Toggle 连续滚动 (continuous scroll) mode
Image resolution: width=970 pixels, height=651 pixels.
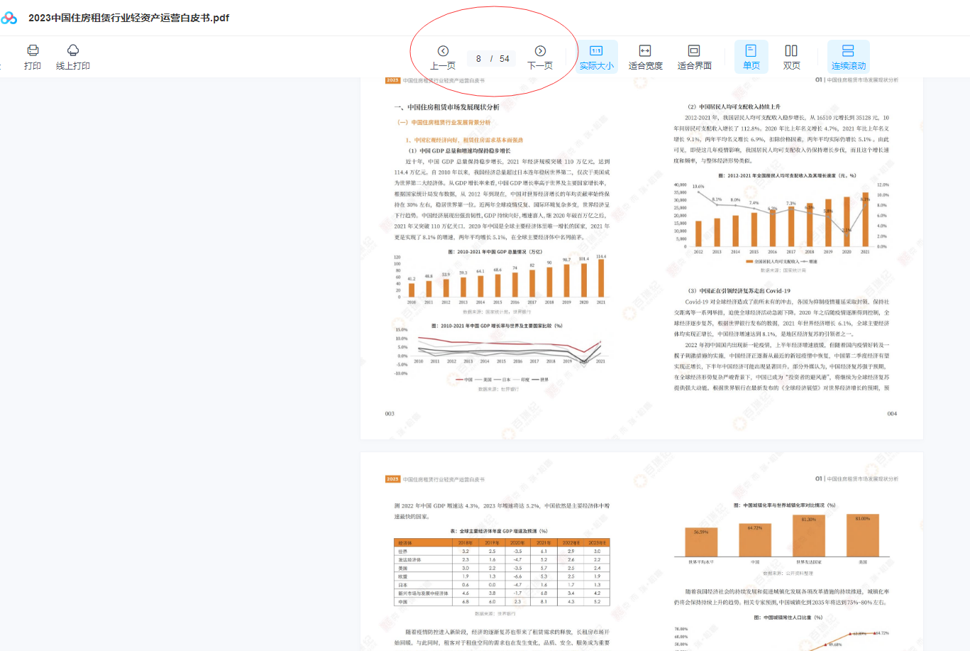(x=848, y=57)
